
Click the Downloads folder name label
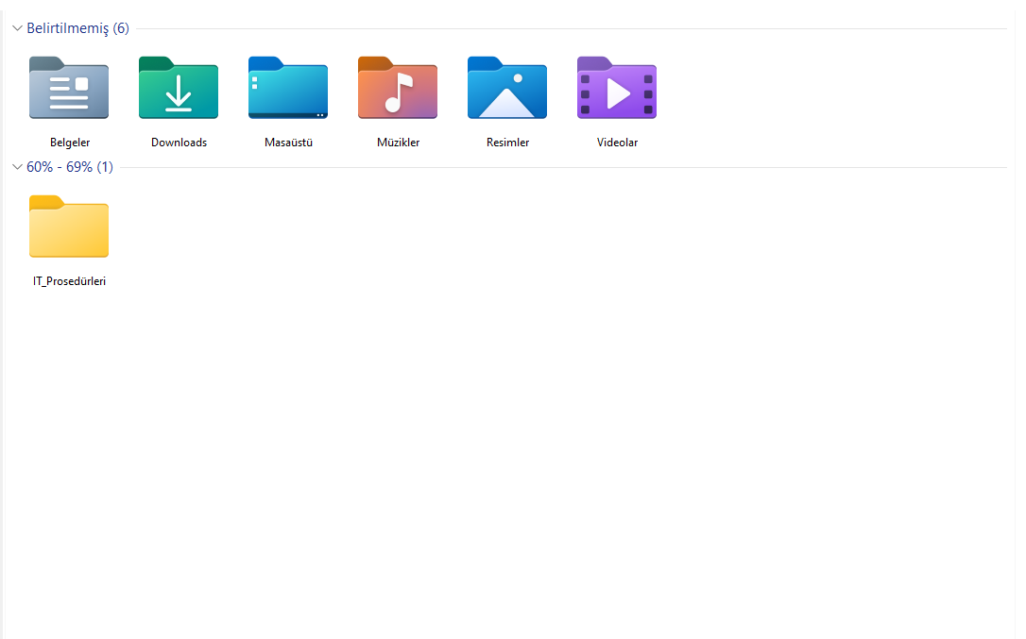pos(179,143)
